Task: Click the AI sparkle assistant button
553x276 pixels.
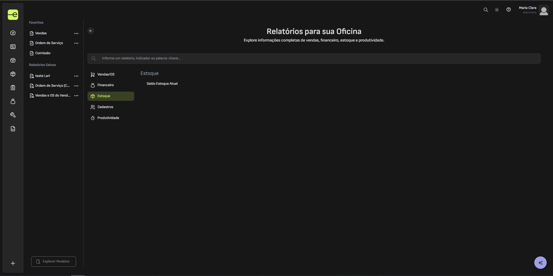Action: (540, 262)
